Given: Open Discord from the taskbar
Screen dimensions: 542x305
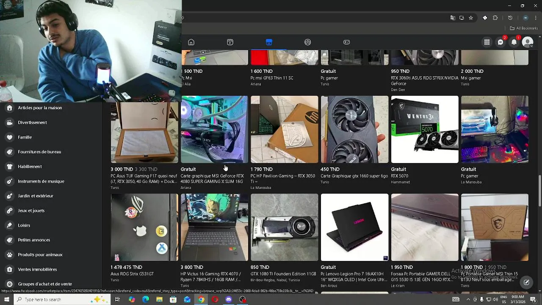Looking at the screenshot, I should click(229, 299).
